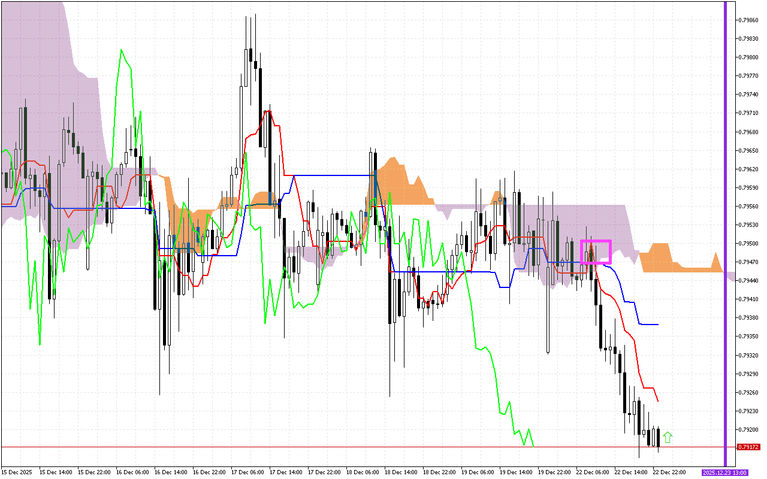
Task: Click the 19 Dec 22:00 time label
Action: pyautogui.click(x=554, y=472)
